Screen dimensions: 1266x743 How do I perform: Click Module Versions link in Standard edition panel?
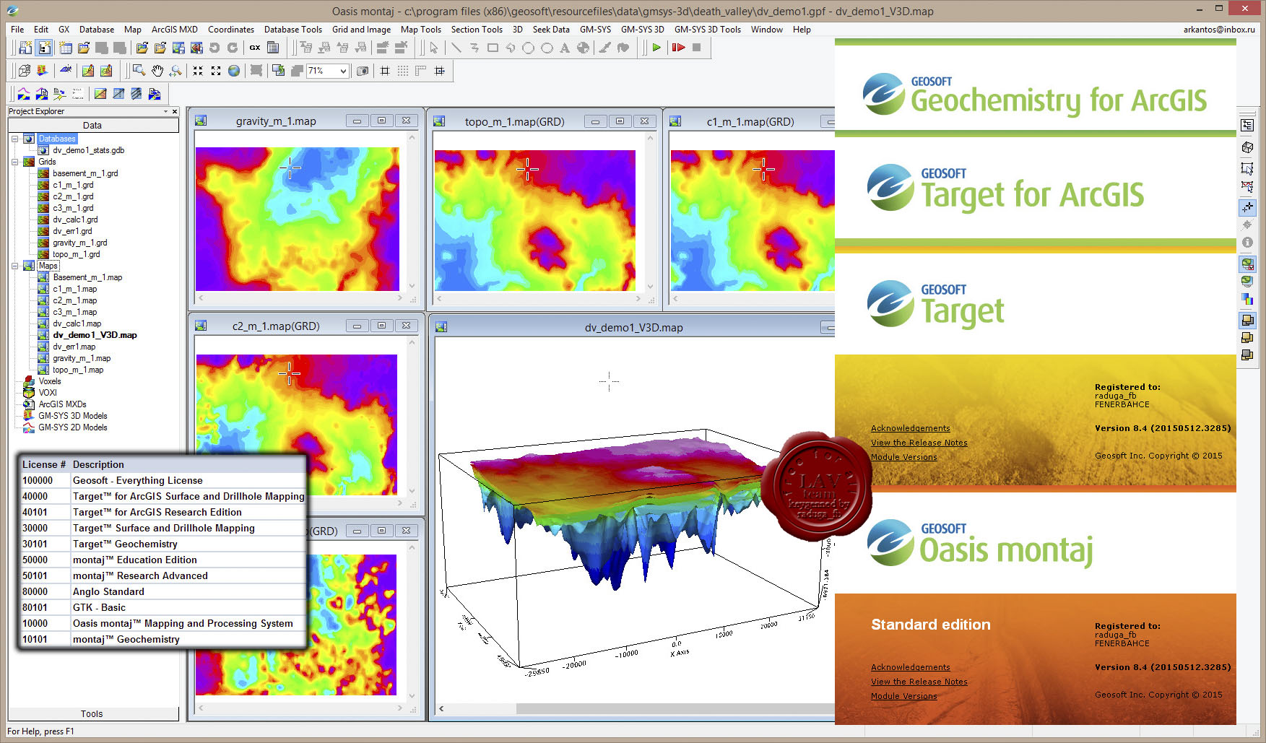pos(903,696)
